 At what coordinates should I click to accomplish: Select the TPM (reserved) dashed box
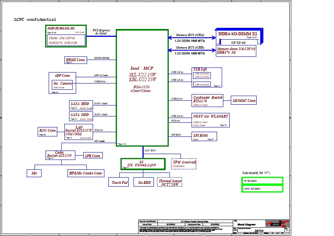tap(184, 164)
